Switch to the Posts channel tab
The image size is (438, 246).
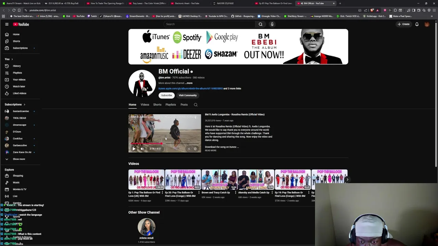pos(184,105)
